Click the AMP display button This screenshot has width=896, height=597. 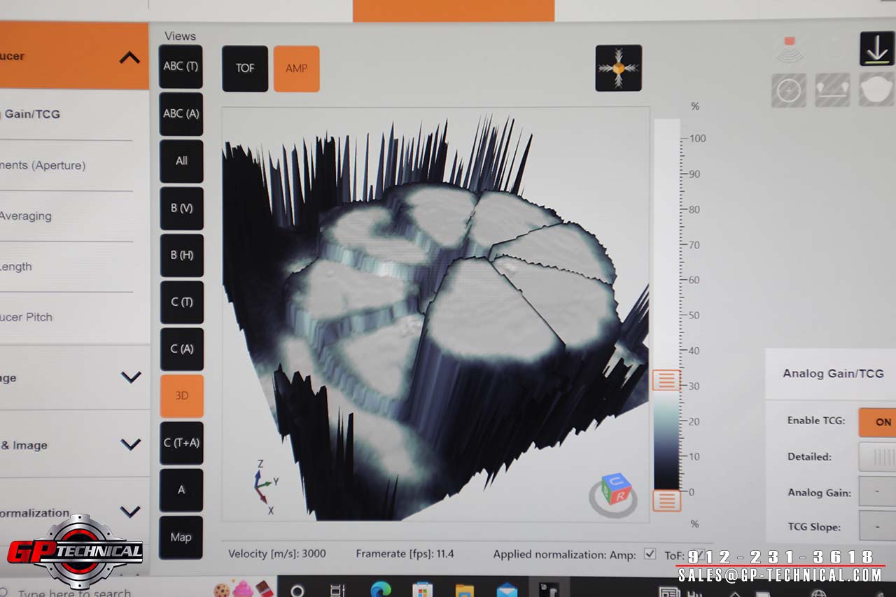[x=296, y=69]
